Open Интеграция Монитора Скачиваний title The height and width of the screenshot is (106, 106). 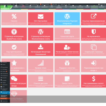point(41,53)
